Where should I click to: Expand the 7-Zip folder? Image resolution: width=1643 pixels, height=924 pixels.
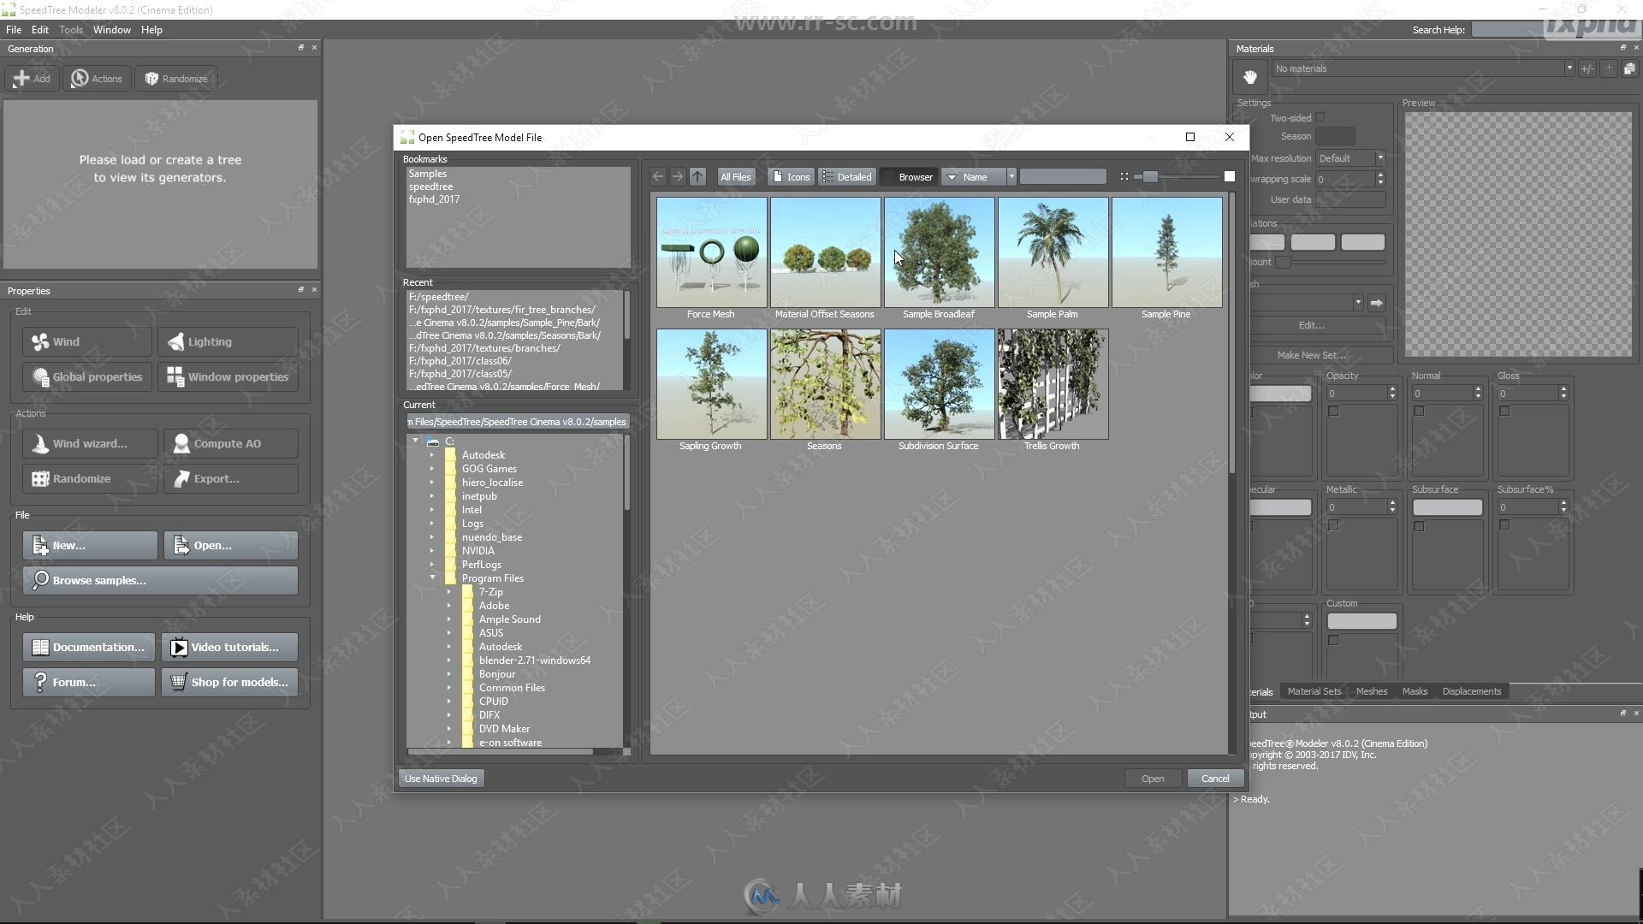point(449,592)
